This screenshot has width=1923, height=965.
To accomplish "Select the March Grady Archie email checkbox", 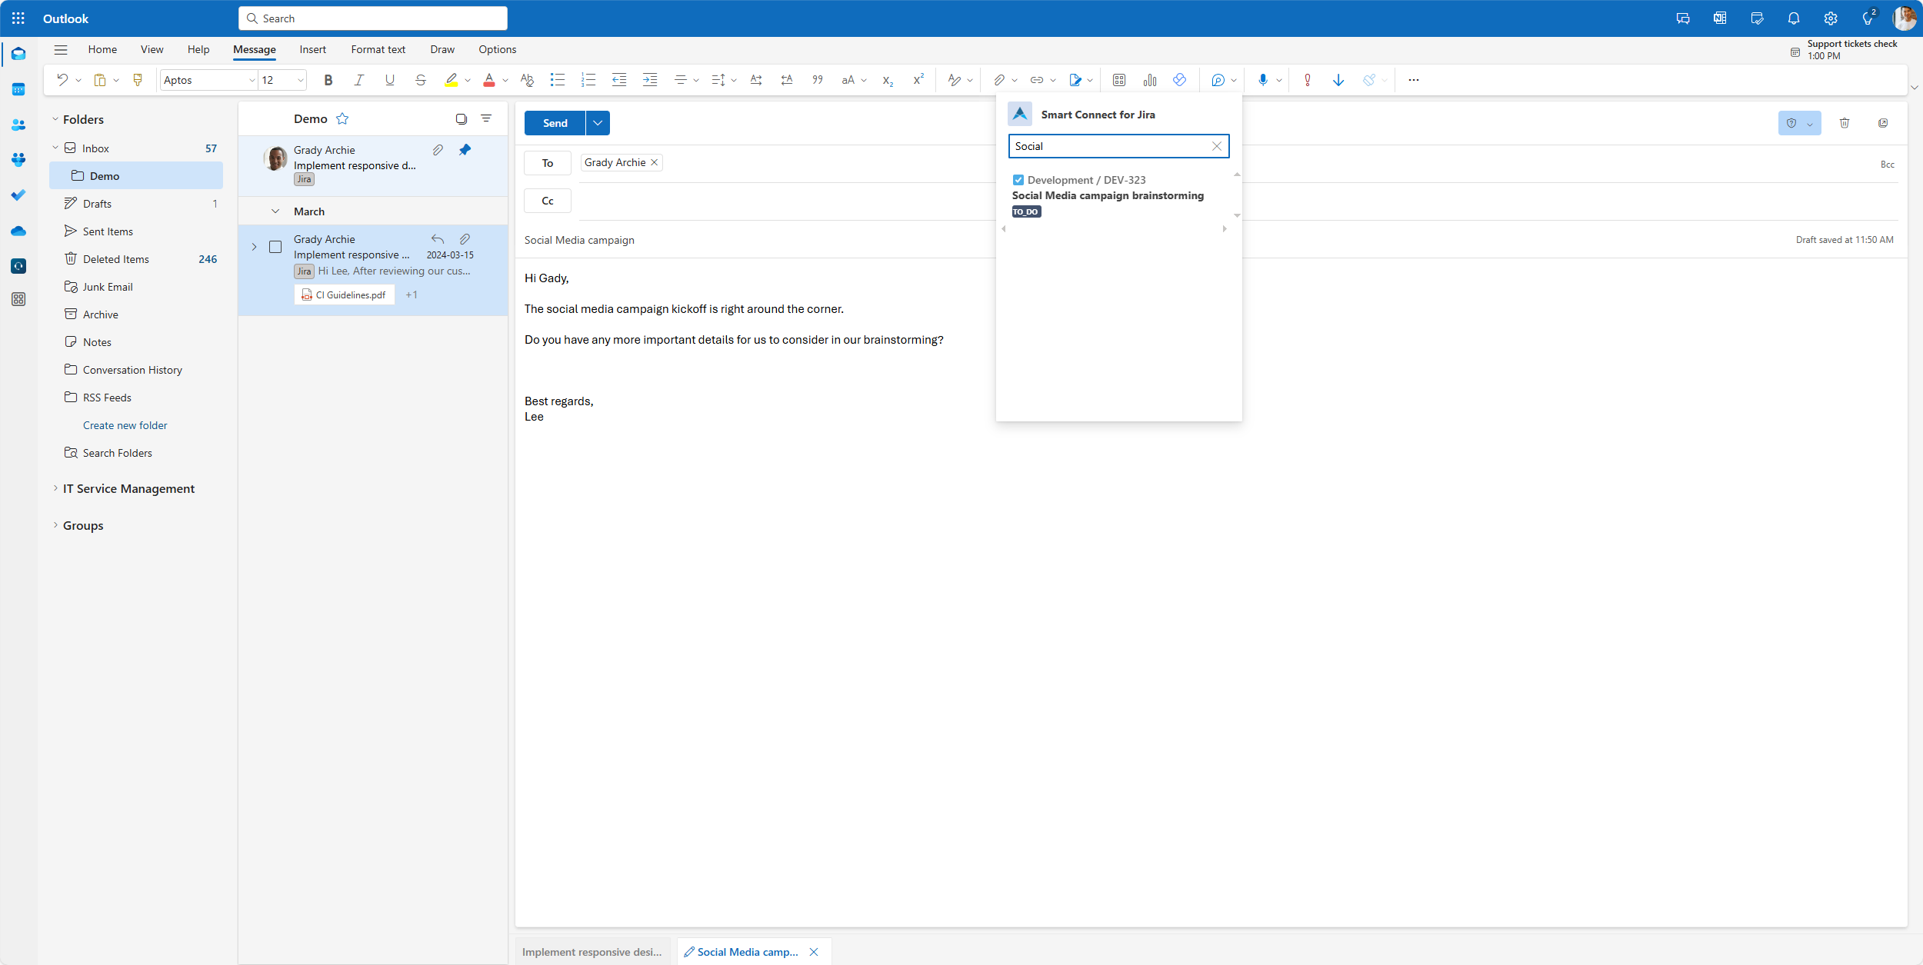I will [x=275, y=247].
